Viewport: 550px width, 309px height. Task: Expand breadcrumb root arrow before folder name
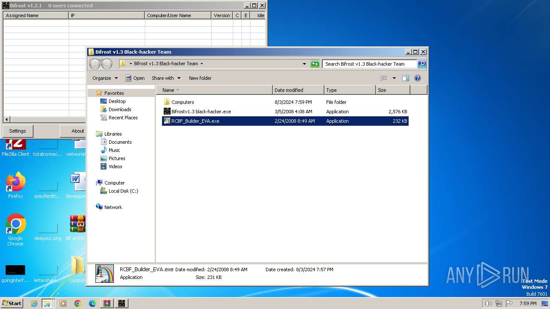[x=131, y=64]
